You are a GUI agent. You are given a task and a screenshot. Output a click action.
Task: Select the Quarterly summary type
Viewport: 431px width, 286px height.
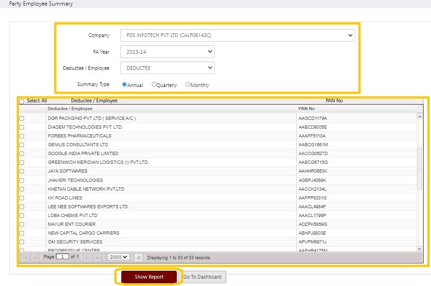[x=154, y=84]
